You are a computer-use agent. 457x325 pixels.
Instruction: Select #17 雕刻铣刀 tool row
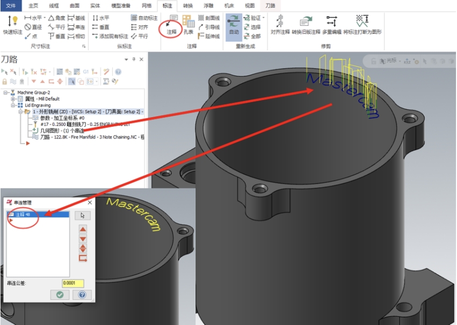[81, 124]
